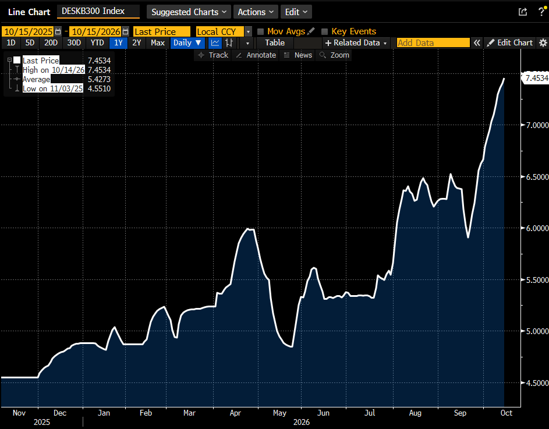Open the Actions dropdown menu

pos(256,12)
